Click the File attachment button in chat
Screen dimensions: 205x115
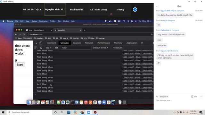[x=194, y=96]
